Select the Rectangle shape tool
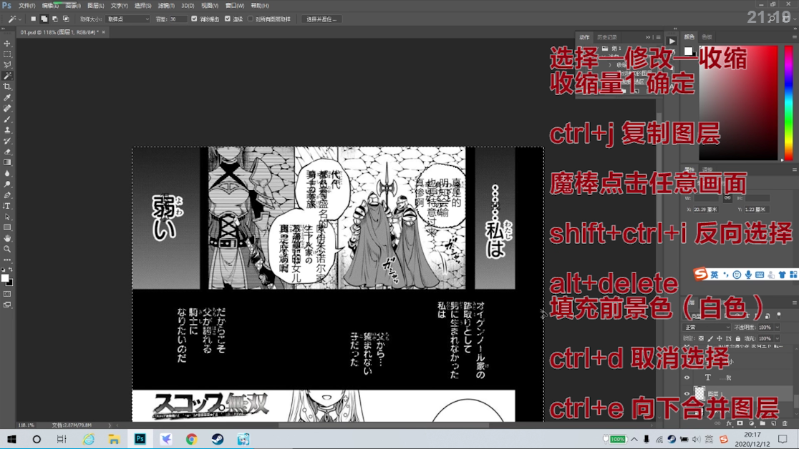 tap(7, 227)
